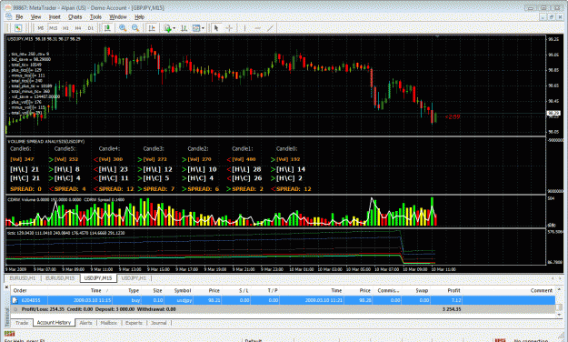
Task: Select the vertical line tool
Action: 244,28
